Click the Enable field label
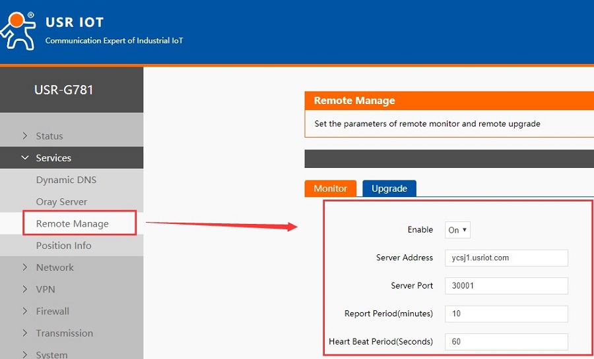594x359 pixels. pos(420,229)
